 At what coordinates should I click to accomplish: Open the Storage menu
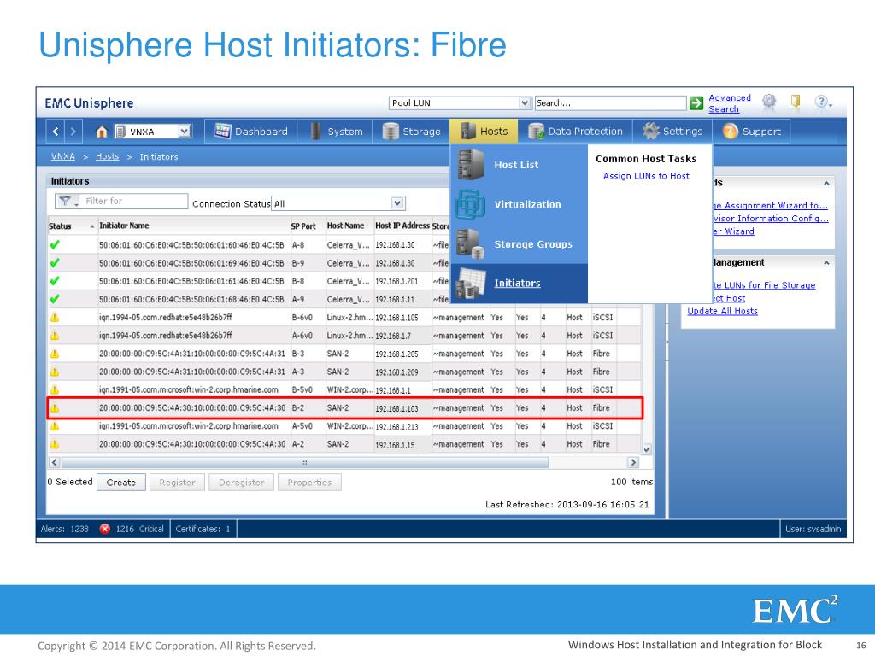coord(411,131)
